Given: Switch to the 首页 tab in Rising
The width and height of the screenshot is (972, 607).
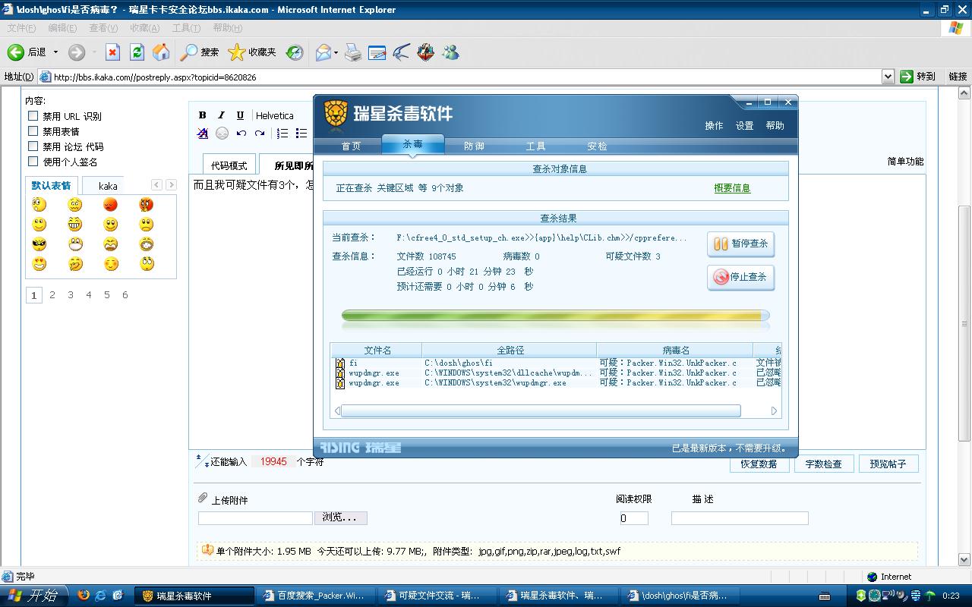Looking at the screenshot, I should [x=351, y=146].
